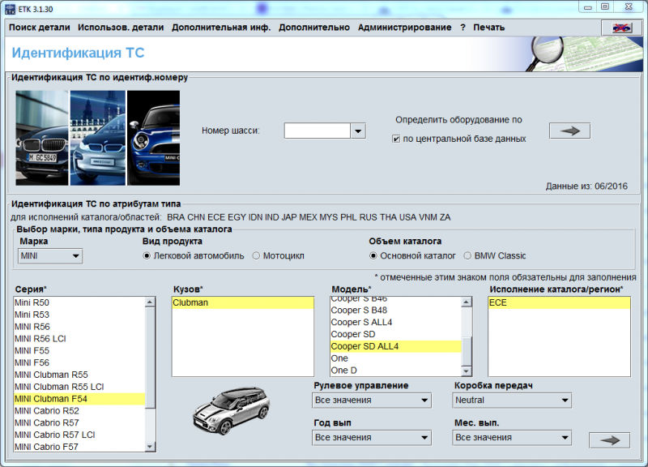Viewport: 648px width, 467px height.
Task: Click up arrow of Серия list scrollbar
Action: [150, 302]
